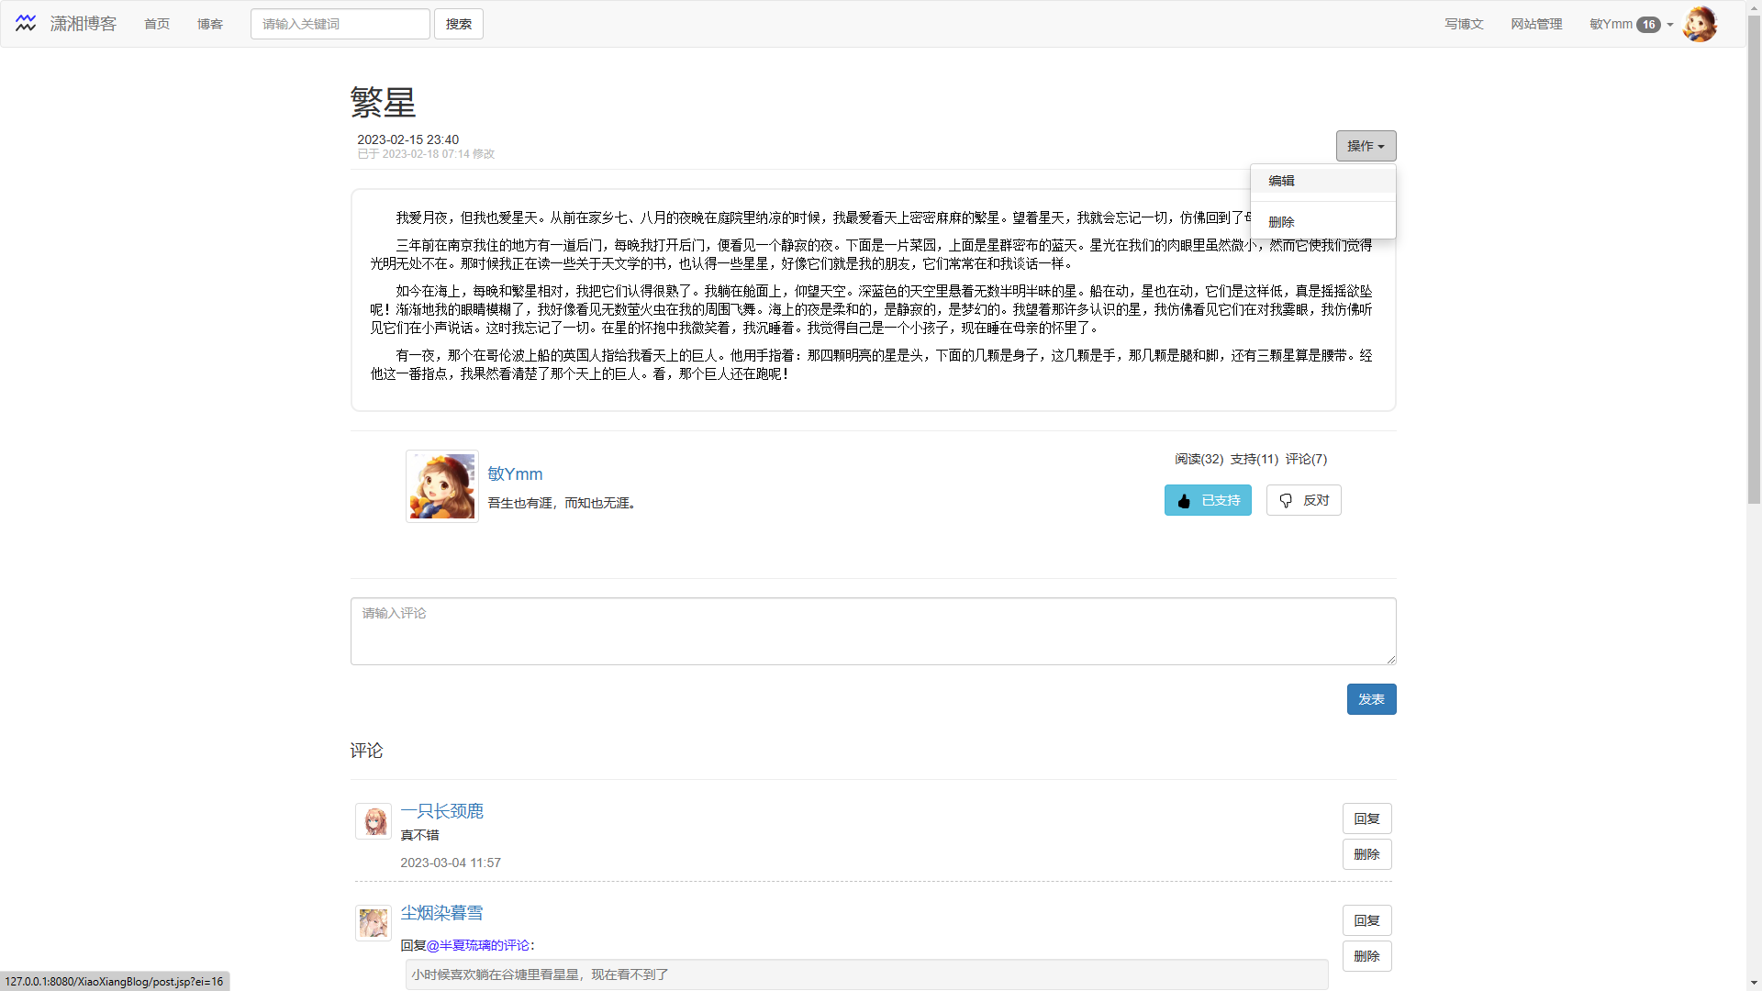Open the @半夏琉璃 user link

tap(464, 945)
